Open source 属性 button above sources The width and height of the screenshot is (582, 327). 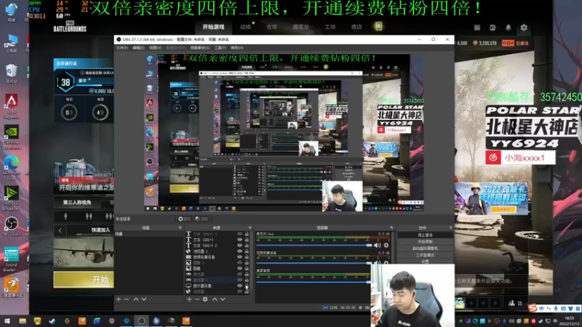[184, 219]
